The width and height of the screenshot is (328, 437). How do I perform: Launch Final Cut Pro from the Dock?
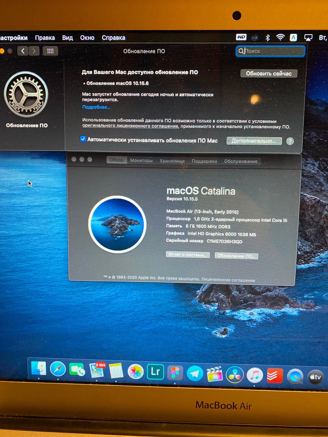pyautogui.click(x=215, y=374)
